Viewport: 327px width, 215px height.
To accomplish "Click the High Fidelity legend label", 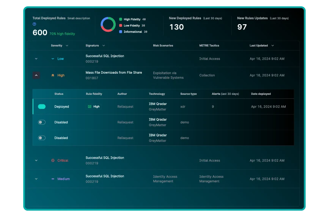I will point(132,19).
